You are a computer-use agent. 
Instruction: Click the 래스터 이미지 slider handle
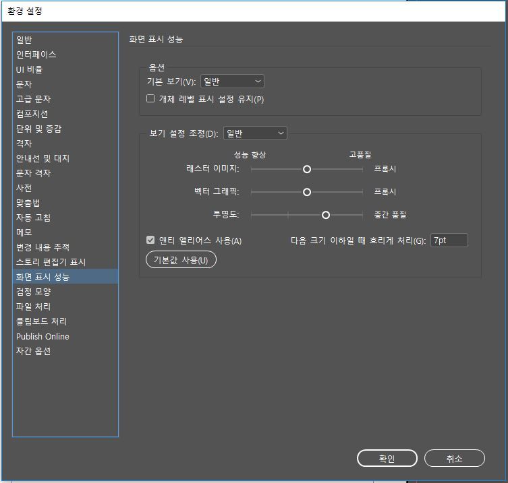point(307,169)
